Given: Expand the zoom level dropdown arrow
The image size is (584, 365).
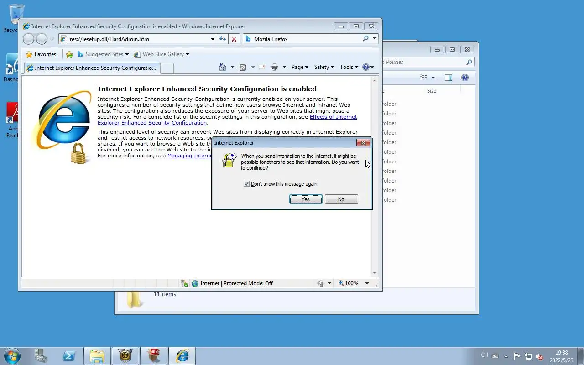Looking at the screenshot, I should (x=367, y=283).
